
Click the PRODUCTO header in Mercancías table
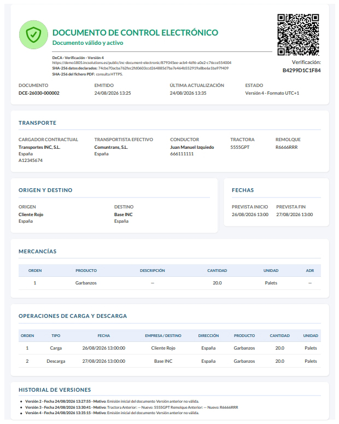86,270
